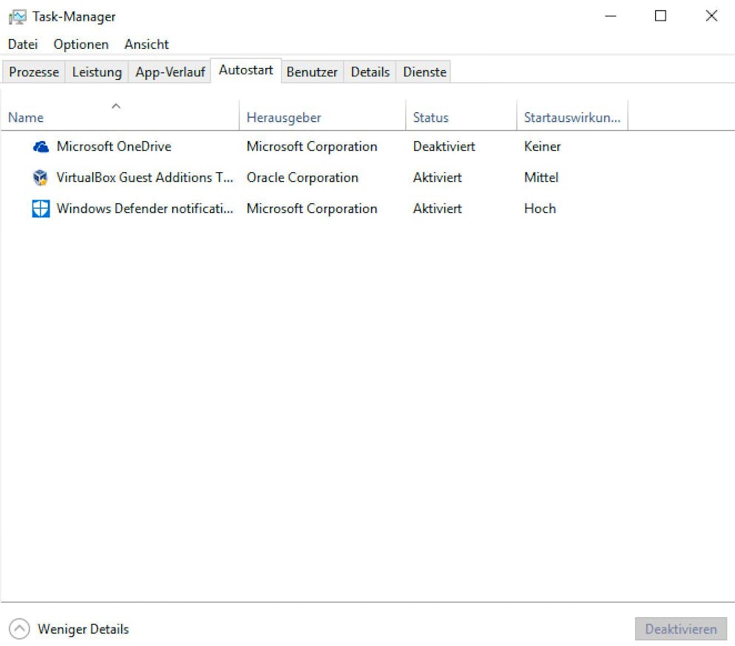Switch to the Dienste tab
This screenshot has height=646, width=735.
(x=424, y=72)
